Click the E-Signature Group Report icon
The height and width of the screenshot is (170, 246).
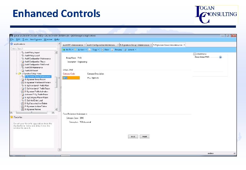coord(23,80)
